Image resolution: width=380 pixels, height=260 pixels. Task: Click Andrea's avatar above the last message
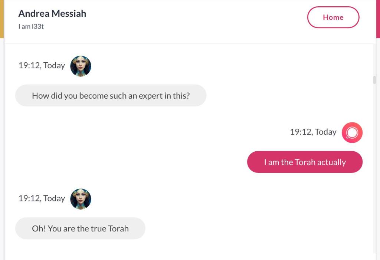81,199
